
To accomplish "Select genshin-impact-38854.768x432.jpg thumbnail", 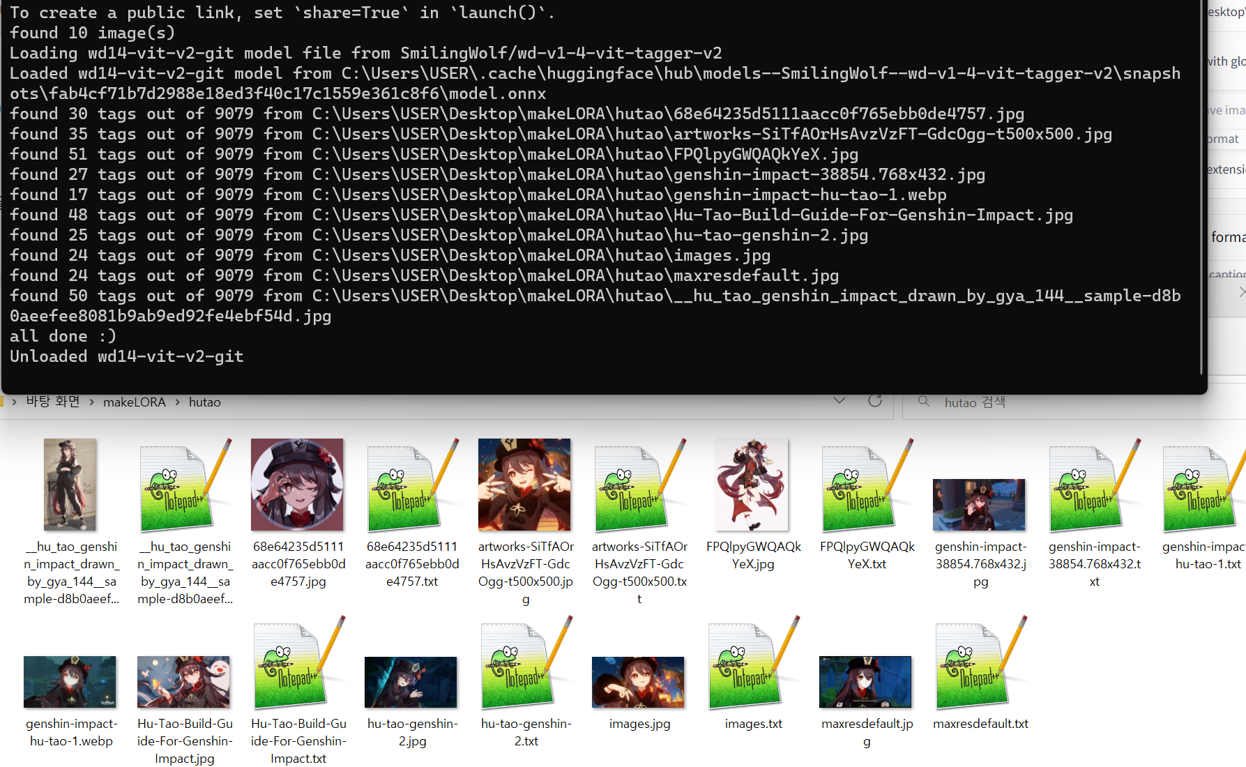I will point(979,505).
